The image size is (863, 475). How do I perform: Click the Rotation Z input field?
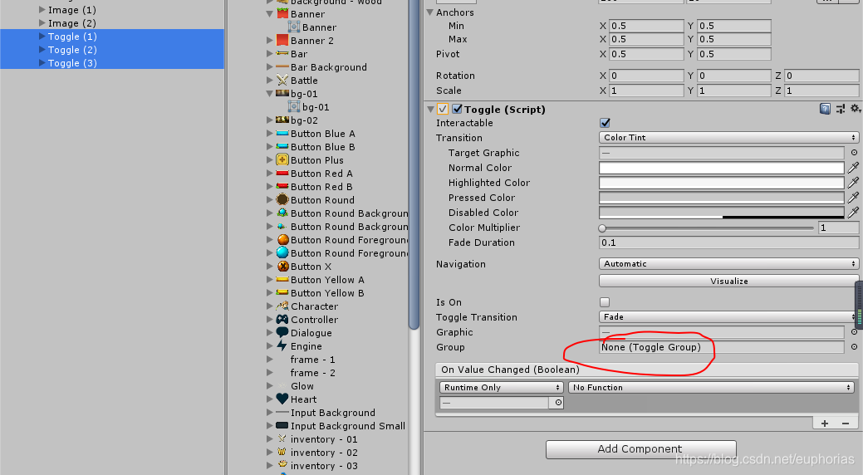pos(821,76)
